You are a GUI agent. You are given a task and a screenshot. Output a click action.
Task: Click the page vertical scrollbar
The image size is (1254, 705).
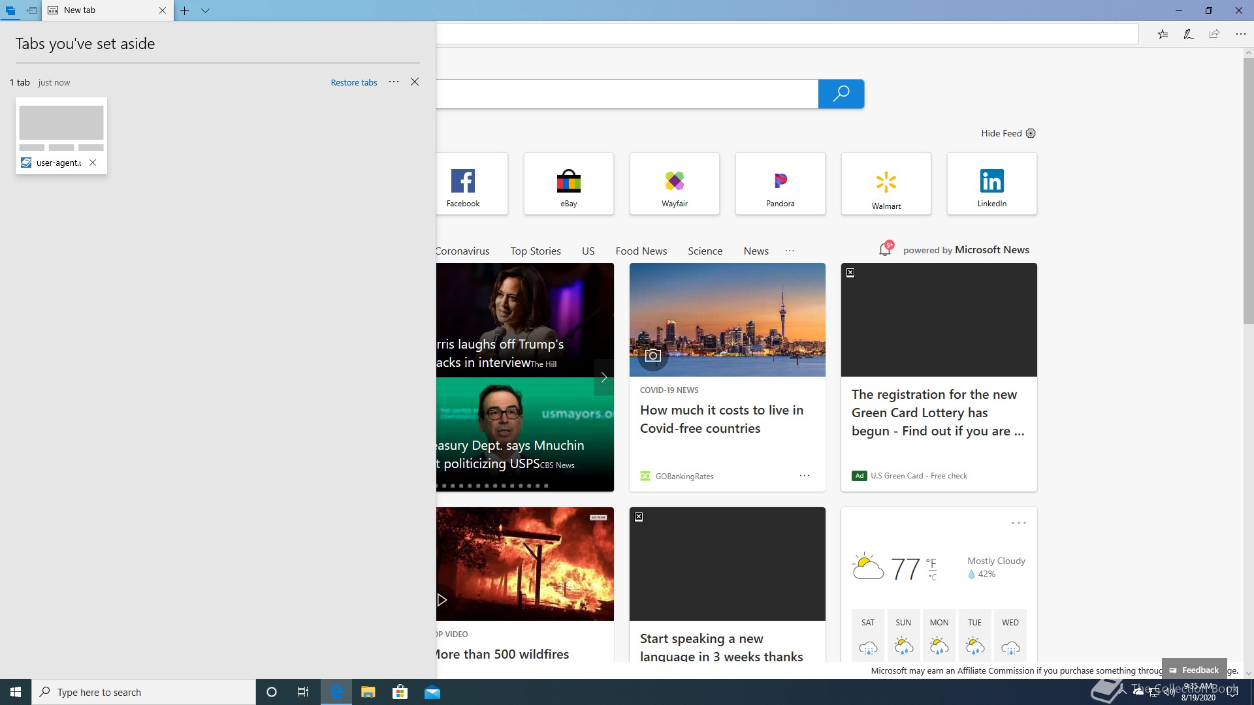tap(1248, 191)
